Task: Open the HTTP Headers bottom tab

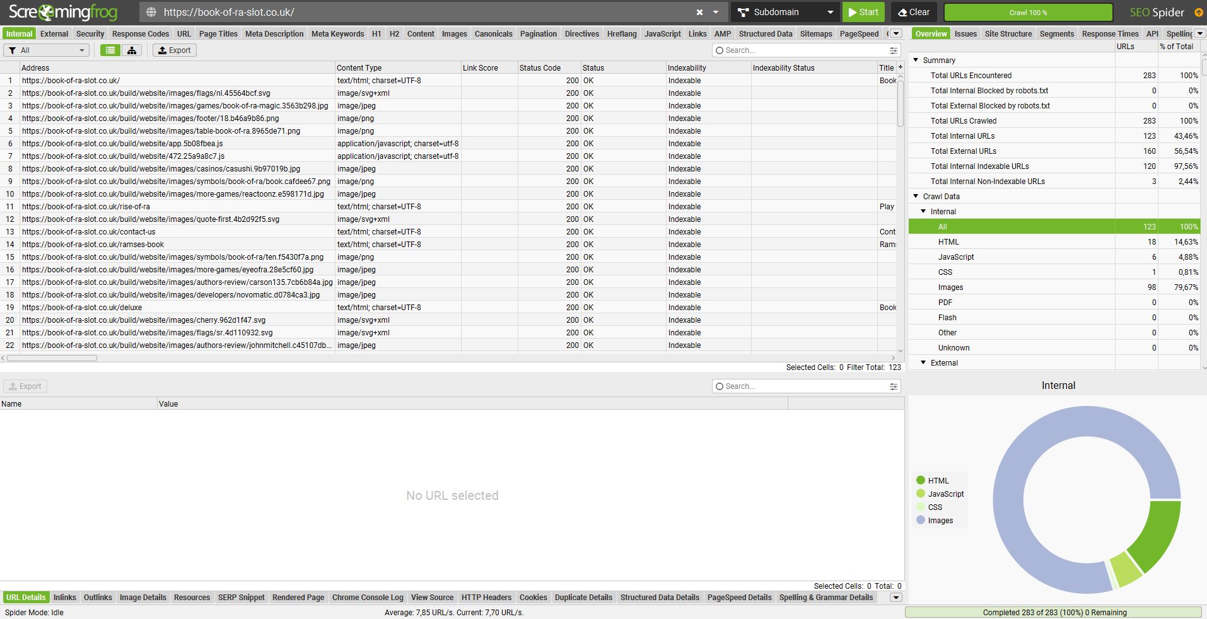Action: (486, 598)
